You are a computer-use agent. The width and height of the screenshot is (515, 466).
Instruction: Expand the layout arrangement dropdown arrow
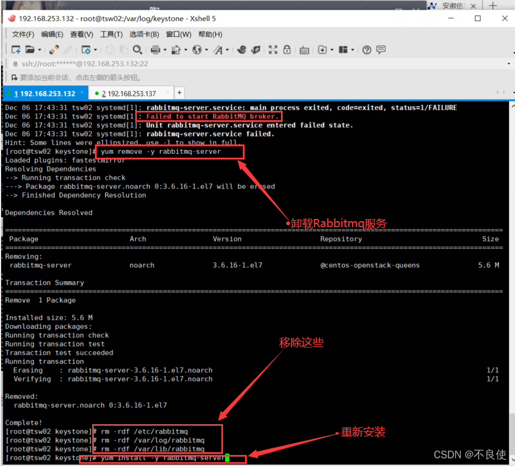click(x=353, y=50)
